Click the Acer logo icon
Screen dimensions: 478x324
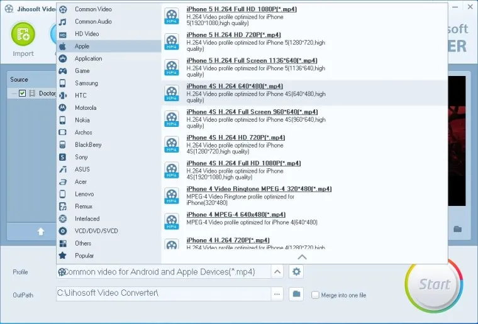[63, 182]
